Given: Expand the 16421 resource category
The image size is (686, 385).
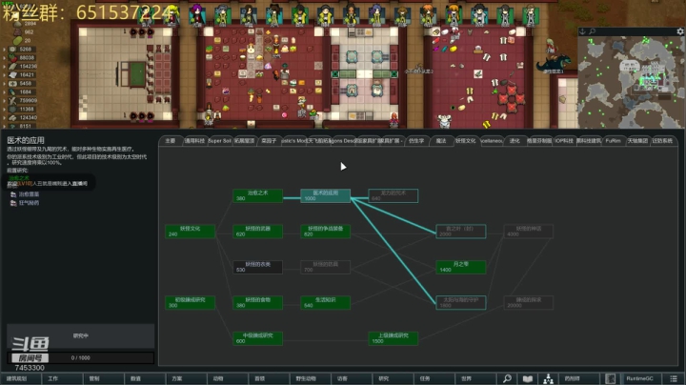Looking at the screenshot, I should tap(5, 75).
